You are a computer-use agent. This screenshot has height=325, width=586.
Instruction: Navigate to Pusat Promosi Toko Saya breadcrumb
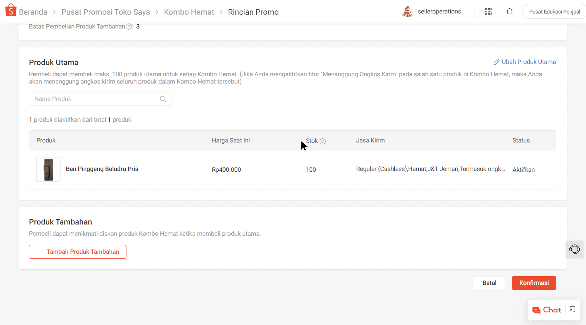coord(106,12)
